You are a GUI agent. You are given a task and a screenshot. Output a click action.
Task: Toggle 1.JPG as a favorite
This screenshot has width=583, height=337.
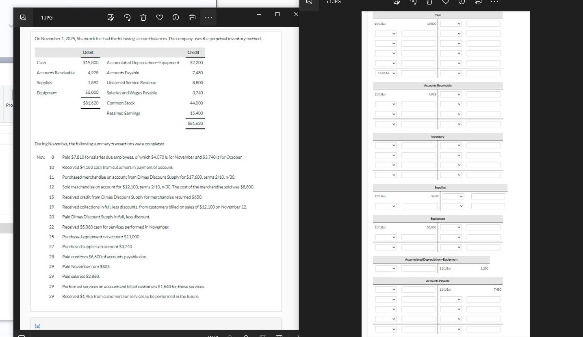click(x=160, y=17)
